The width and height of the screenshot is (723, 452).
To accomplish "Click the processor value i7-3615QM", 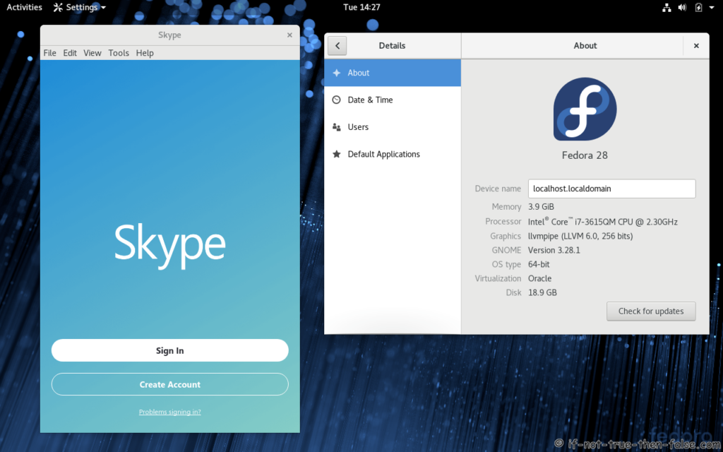I will pyautogui.click(x=603, y=222).
